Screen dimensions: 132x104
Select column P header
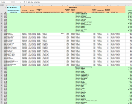click(x=51, y=5)
